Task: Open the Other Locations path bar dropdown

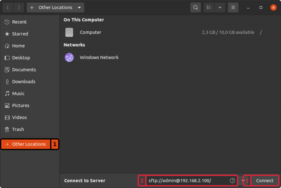Action: tap(56, 8)
